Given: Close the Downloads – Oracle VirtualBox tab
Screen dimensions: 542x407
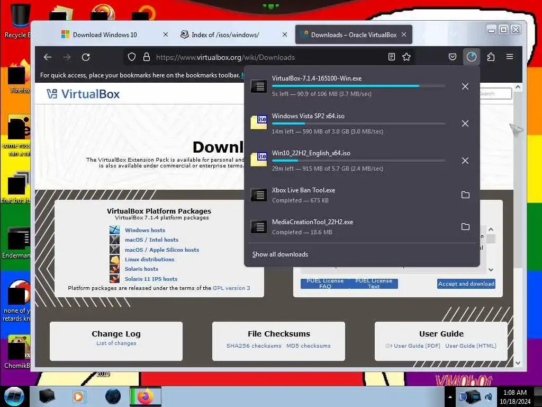Looking at the screenshot, I should point(404,34).
